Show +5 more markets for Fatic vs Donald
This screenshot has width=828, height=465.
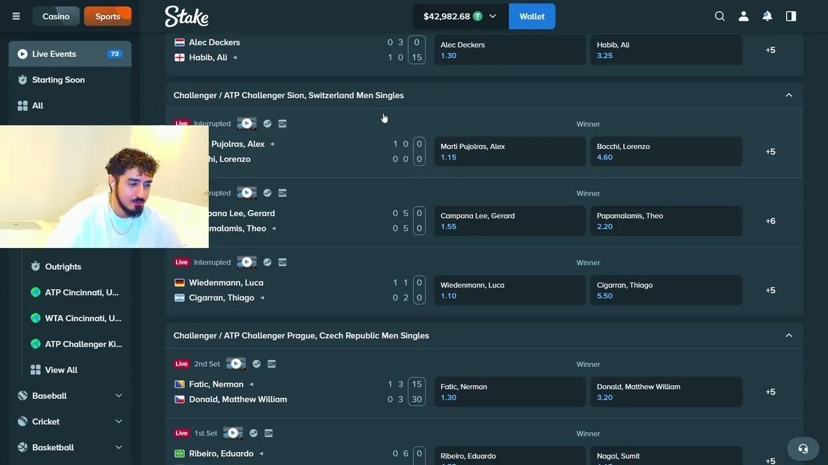coord(770,391)
